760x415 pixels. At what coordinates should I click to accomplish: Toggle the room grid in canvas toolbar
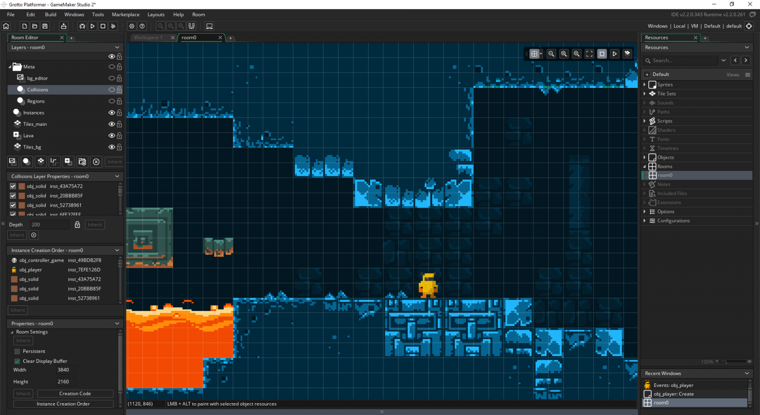(534, 54)
